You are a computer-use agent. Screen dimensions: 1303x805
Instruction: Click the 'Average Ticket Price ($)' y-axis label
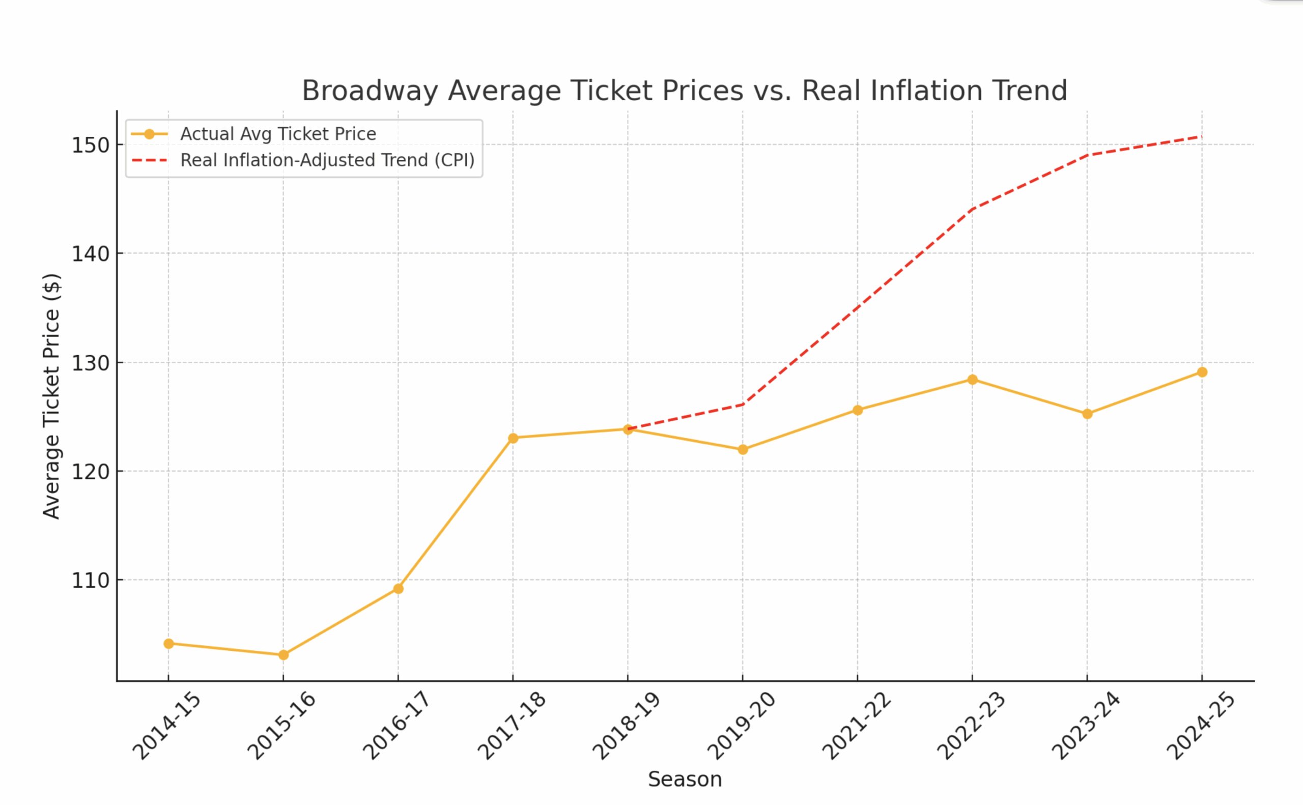(x=51, y=395)
